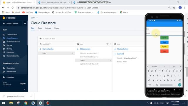Open Hosting section
The height and width of the screenshot is (106, 188).
click(x=9, y=49)
